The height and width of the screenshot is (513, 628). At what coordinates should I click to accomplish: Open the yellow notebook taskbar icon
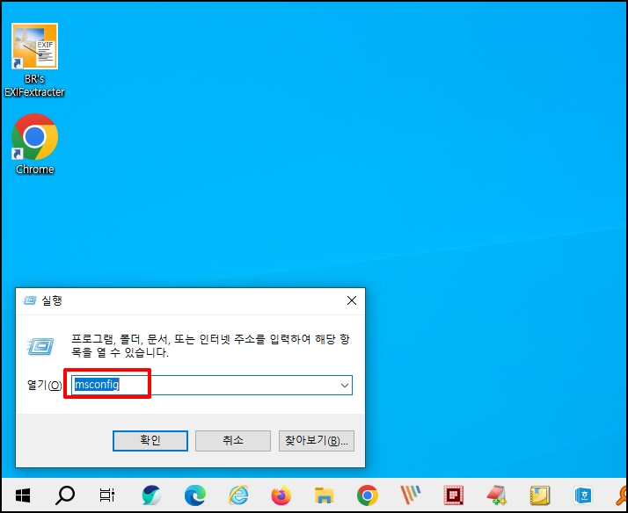coord(540,495)
